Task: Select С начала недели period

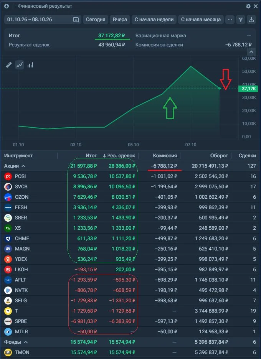Action: click(x=154, y=20)
